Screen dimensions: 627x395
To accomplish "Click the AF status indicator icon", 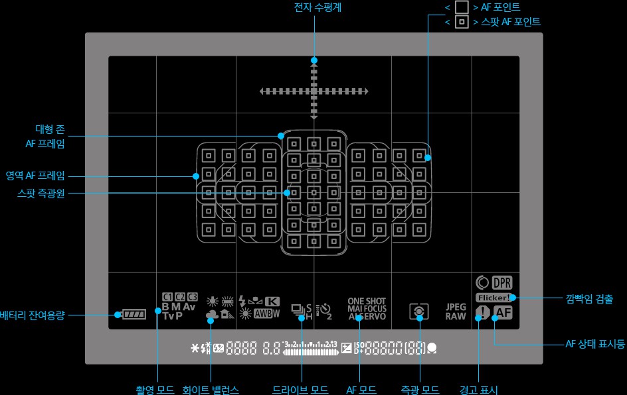I will coord(503,313).
